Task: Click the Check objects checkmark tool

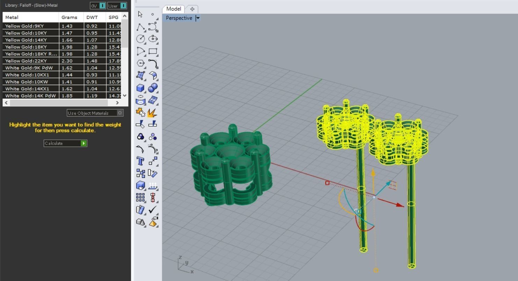Action: pos(153,210)
